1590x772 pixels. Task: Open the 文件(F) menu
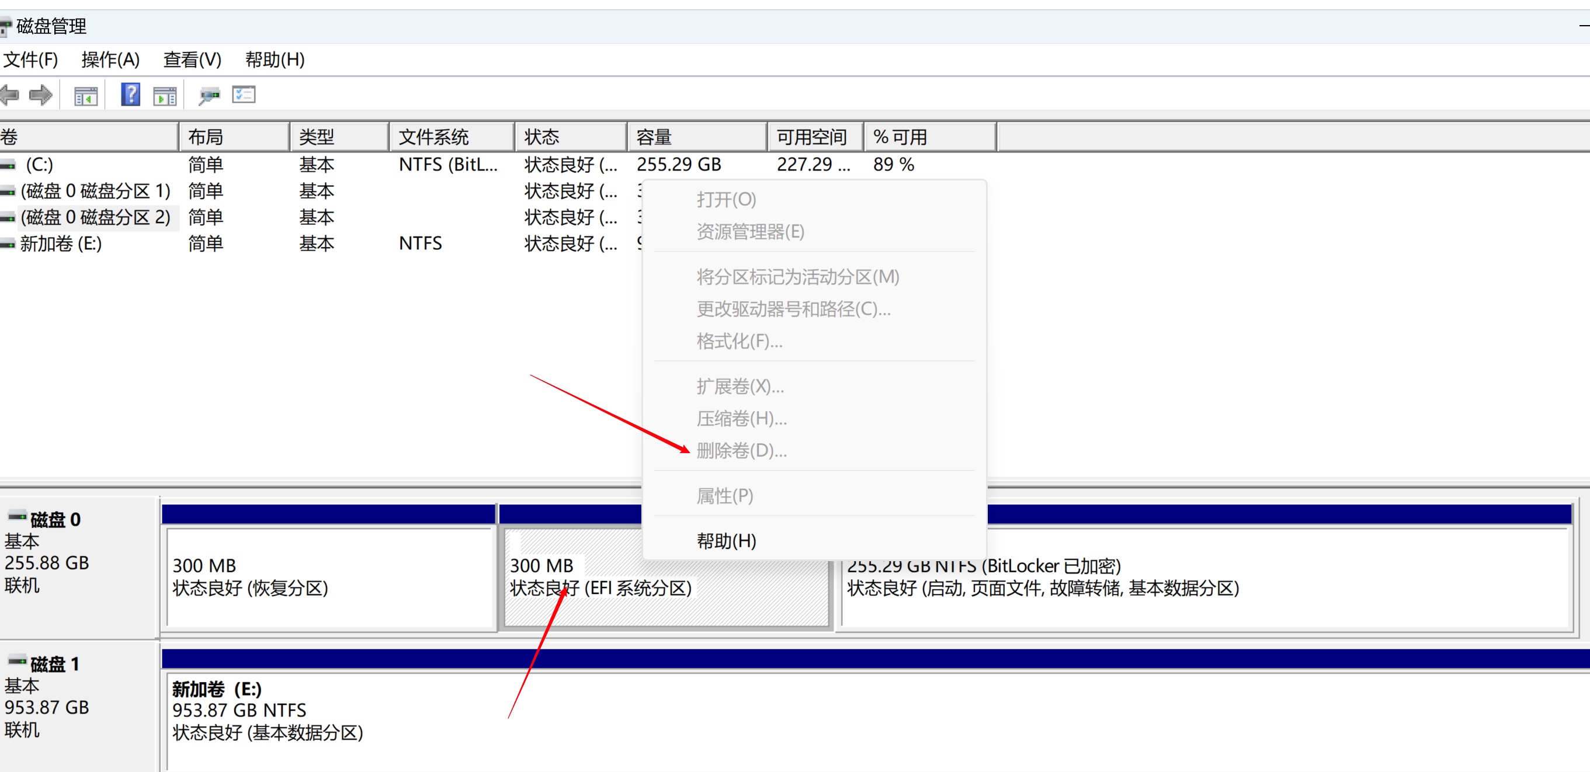[30, 60]
